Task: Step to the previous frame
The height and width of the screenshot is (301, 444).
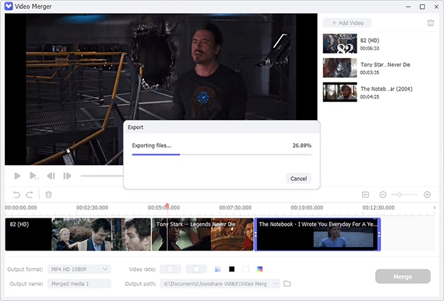Action: pyautogui.click(x=51, y=176)
